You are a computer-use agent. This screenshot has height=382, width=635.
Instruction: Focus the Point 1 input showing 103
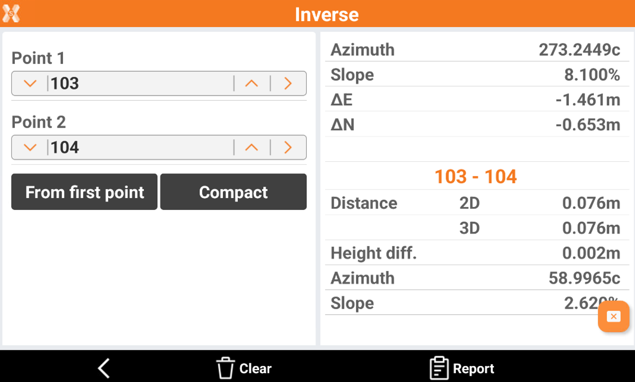coord(139,83)
